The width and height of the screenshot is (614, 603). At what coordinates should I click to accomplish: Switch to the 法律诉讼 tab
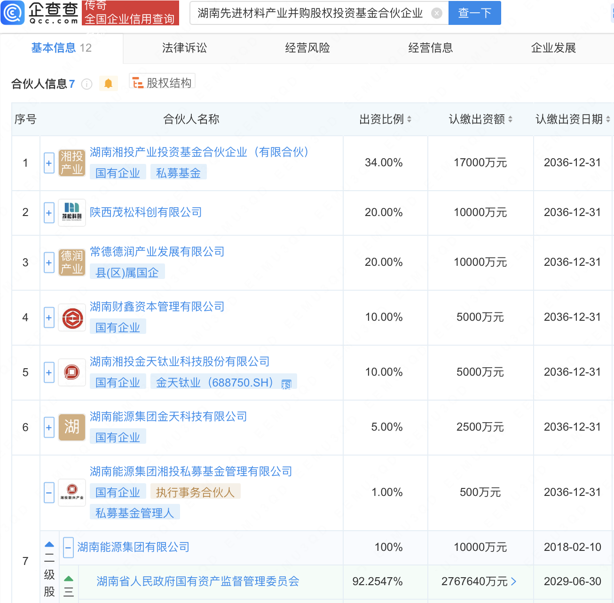coord(184,48)
